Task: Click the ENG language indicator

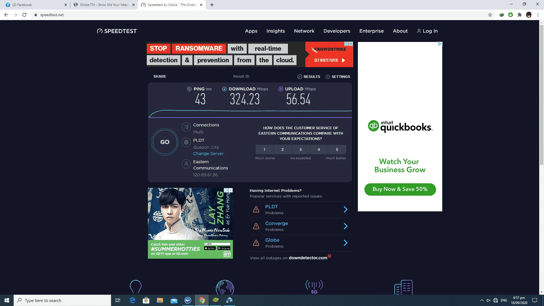Action: 504,300
